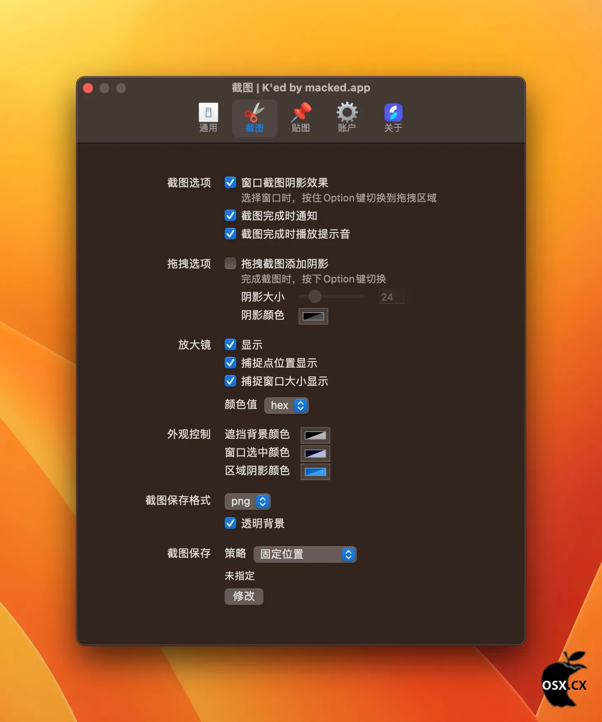The height and width of the screenshot is (722, 602).
Task: Open the 关于 about tab
Action: (393, 118)
